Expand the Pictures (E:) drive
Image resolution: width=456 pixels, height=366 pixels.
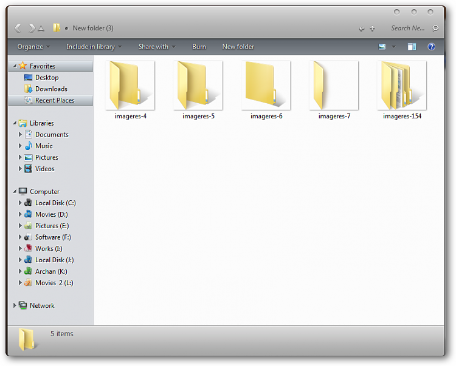(x=20, y=226)
